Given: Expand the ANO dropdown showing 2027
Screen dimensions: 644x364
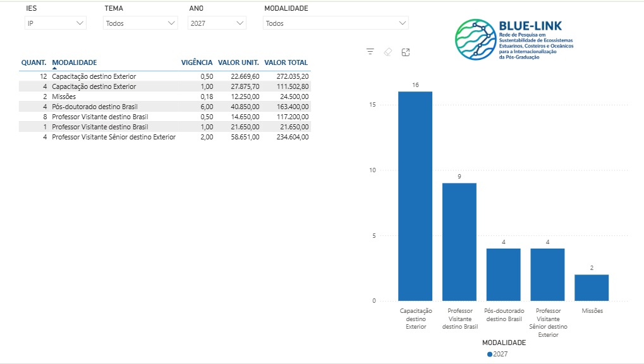Looking at the screenshot, I should pos(217,23).
